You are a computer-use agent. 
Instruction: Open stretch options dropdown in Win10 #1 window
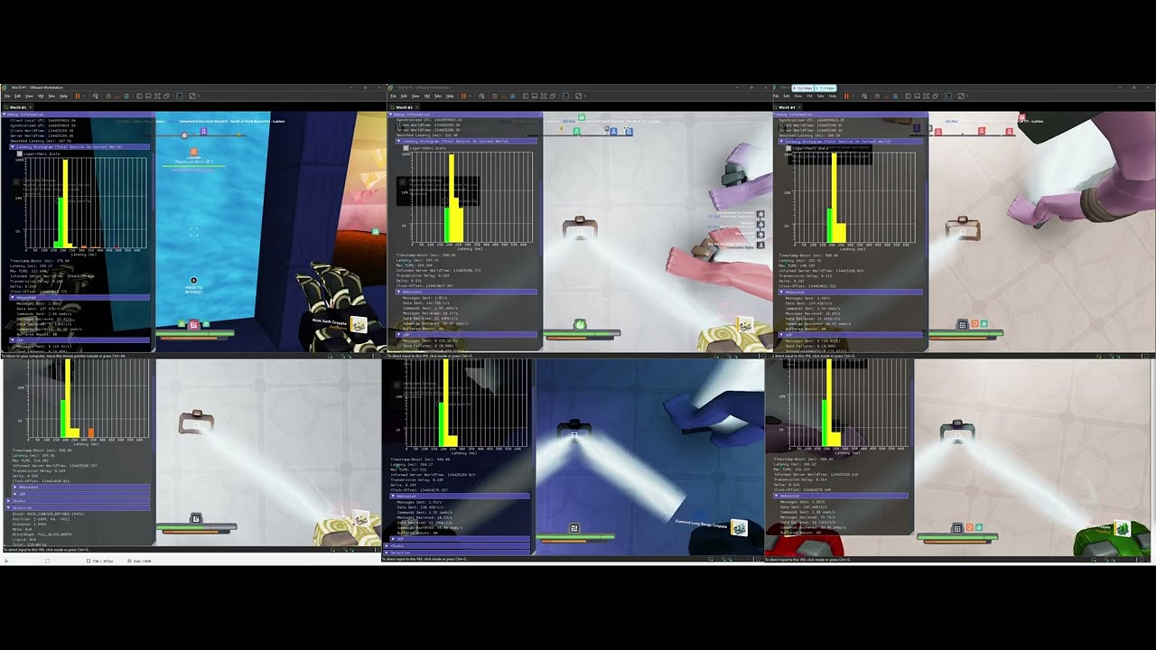(x=199, y=96)
